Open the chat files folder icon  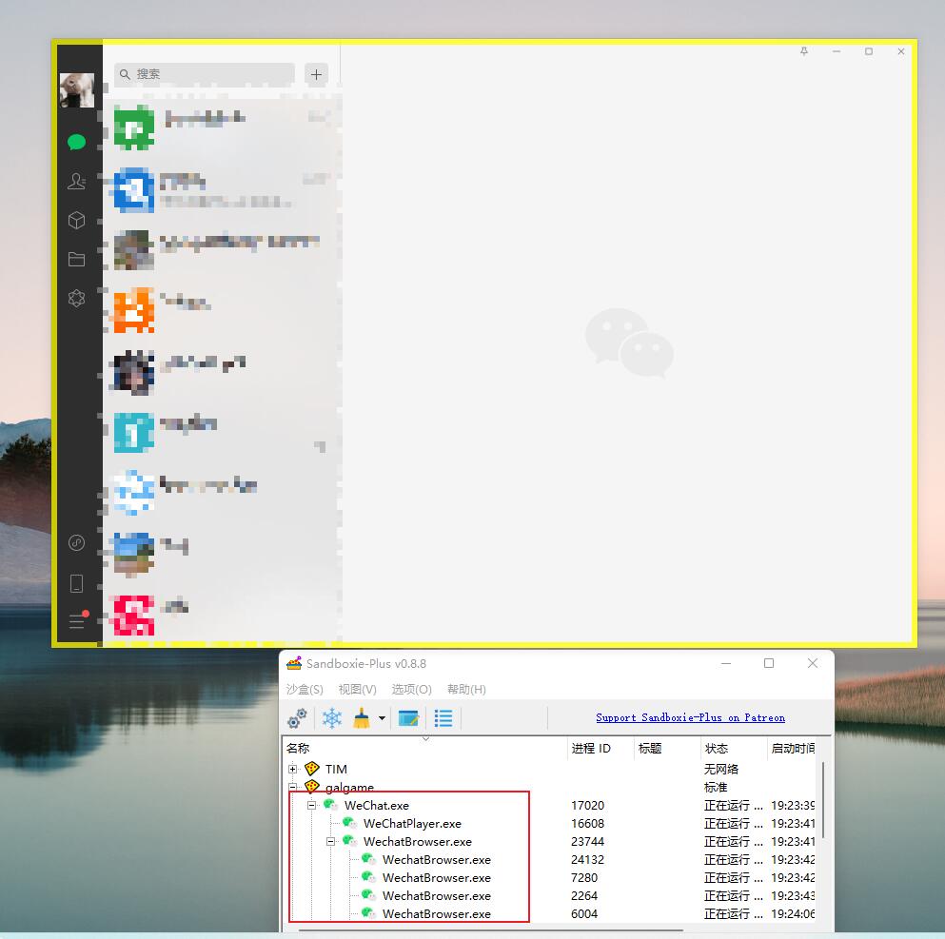point(77,260)
